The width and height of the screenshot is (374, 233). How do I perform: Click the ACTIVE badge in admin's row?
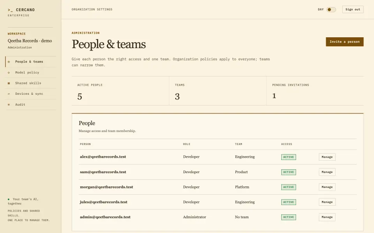pos(289,217)
